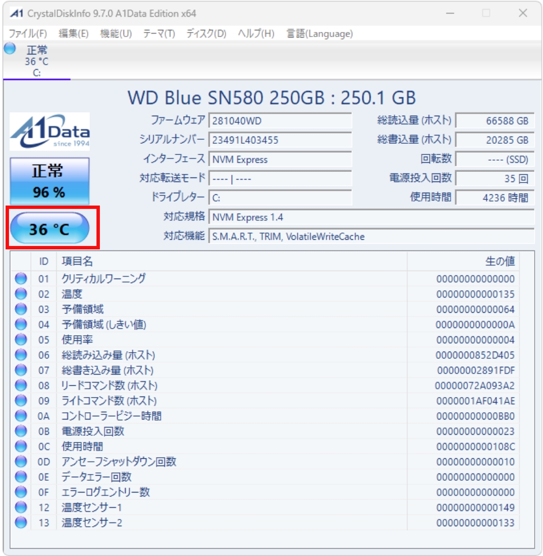Screen dimensions: 543x556
Task: Click the 総書込量 value 20285 GB
Action: click(494, 140)
